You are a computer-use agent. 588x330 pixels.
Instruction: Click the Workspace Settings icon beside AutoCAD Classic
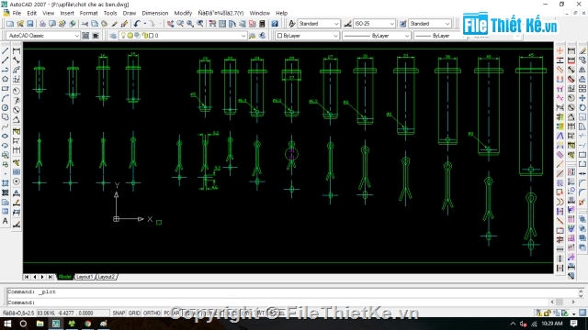tap(85, 36)
